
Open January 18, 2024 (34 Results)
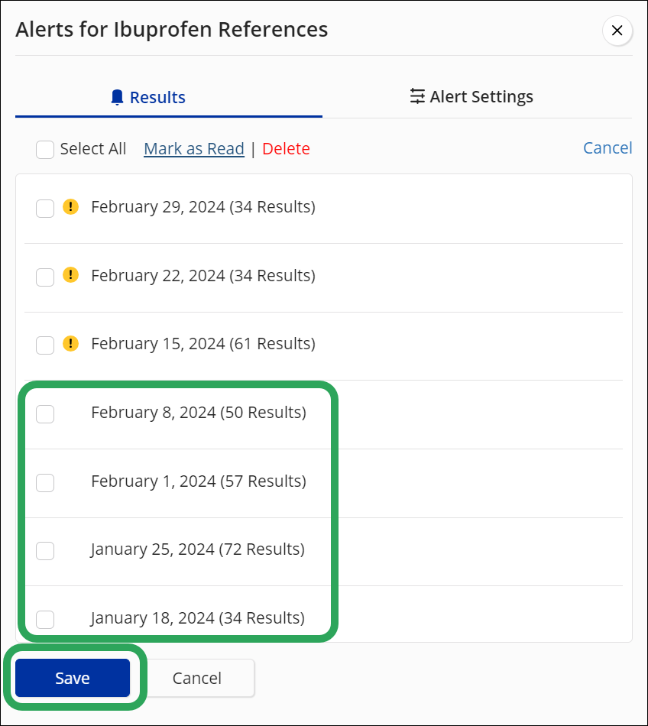click(198, 617)
